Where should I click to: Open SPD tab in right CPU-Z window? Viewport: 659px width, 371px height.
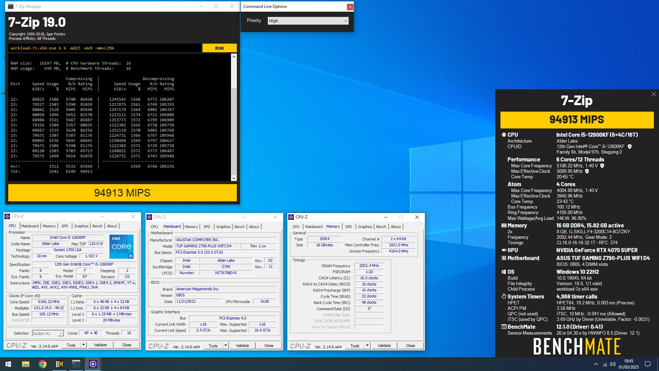pos(349,227)
